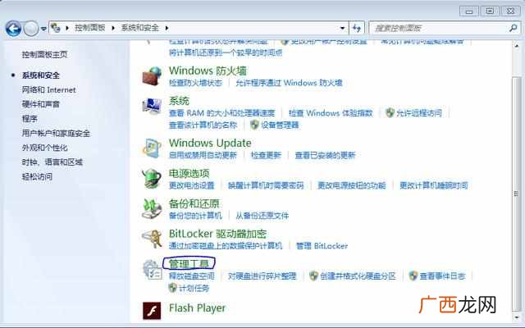Click the 管理工具 gear checklist icon

click(x=153, y=270)
